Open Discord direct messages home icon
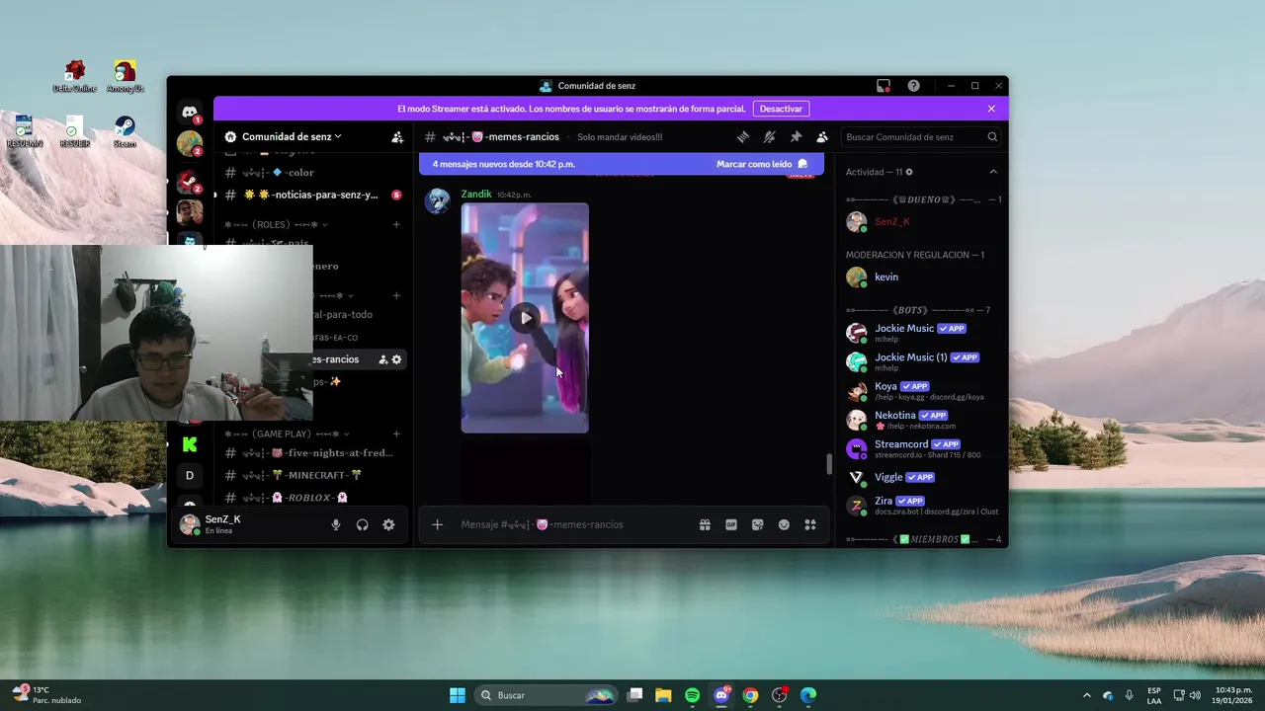Viewport: 1265px width, 711px height. tap(190, 112)
